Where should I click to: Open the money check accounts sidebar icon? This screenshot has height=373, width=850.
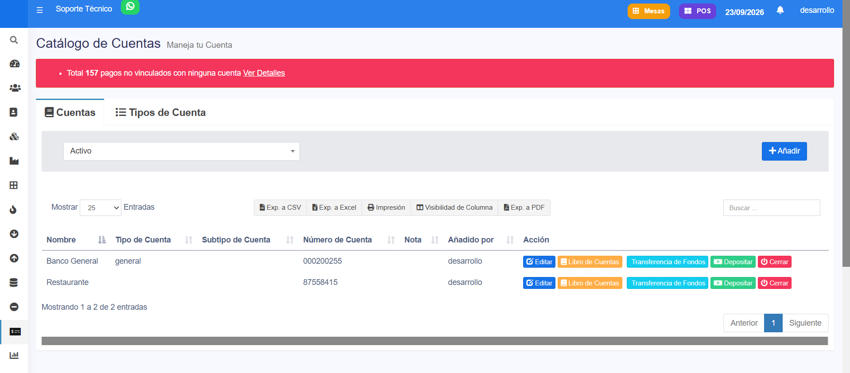[15, 332]
